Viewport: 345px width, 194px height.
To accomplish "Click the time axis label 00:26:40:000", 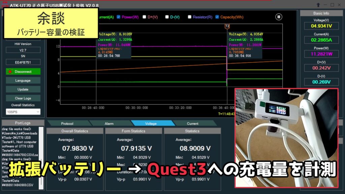I will coord(93,108).
